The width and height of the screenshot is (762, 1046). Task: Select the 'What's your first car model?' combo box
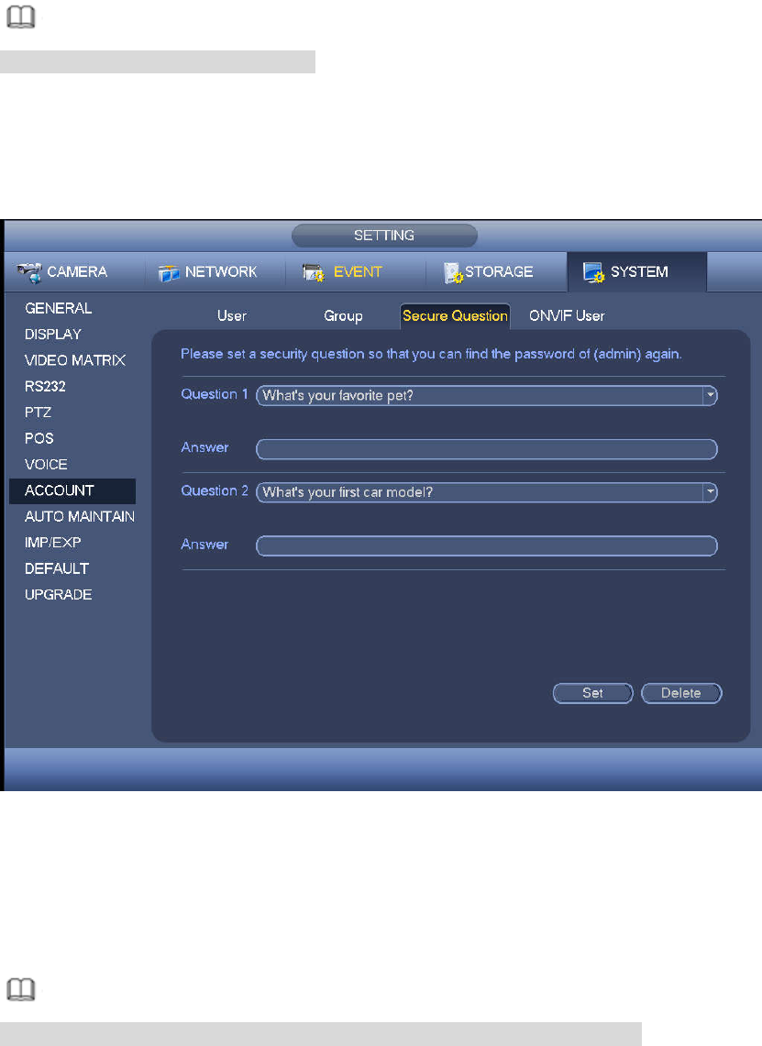pos(487,492)
